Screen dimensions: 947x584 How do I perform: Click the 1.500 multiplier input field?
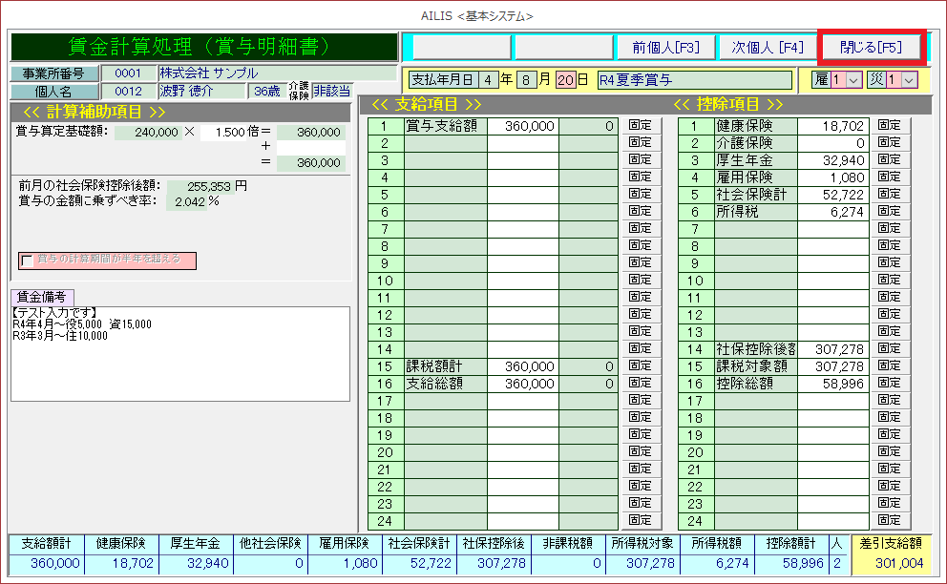pos(229,132)
